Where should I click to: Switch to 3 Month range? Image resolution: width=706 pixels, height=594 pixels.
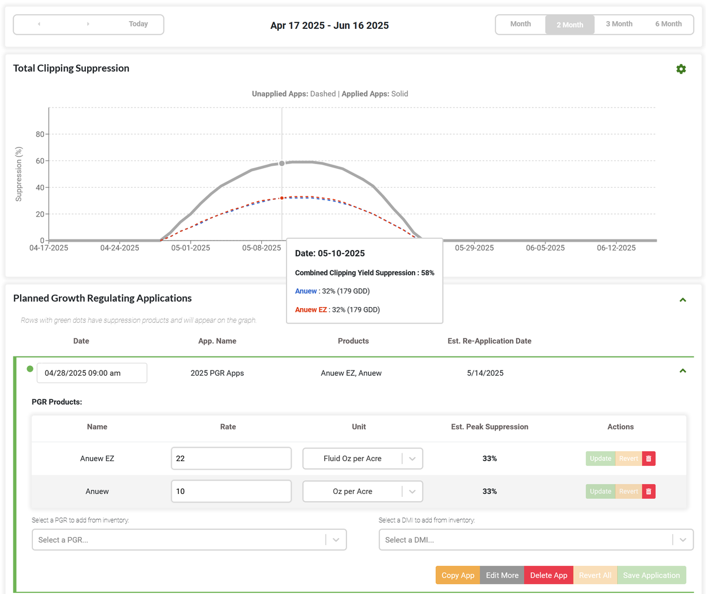[619, 24]
